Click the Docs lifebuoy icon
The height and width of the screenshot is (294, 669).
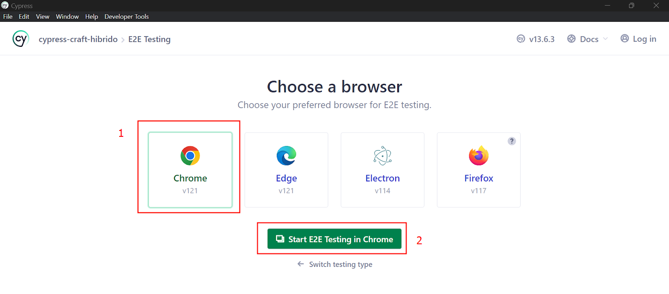click(571, 39)
